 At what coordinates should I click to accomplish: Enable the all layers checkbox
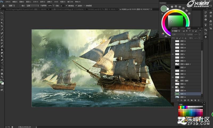pyautogui.click(x=84, y=6)
